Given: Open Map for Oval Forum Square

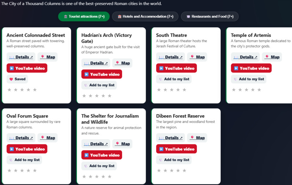Looking at the screenshot, I should [x=48, y=138].
